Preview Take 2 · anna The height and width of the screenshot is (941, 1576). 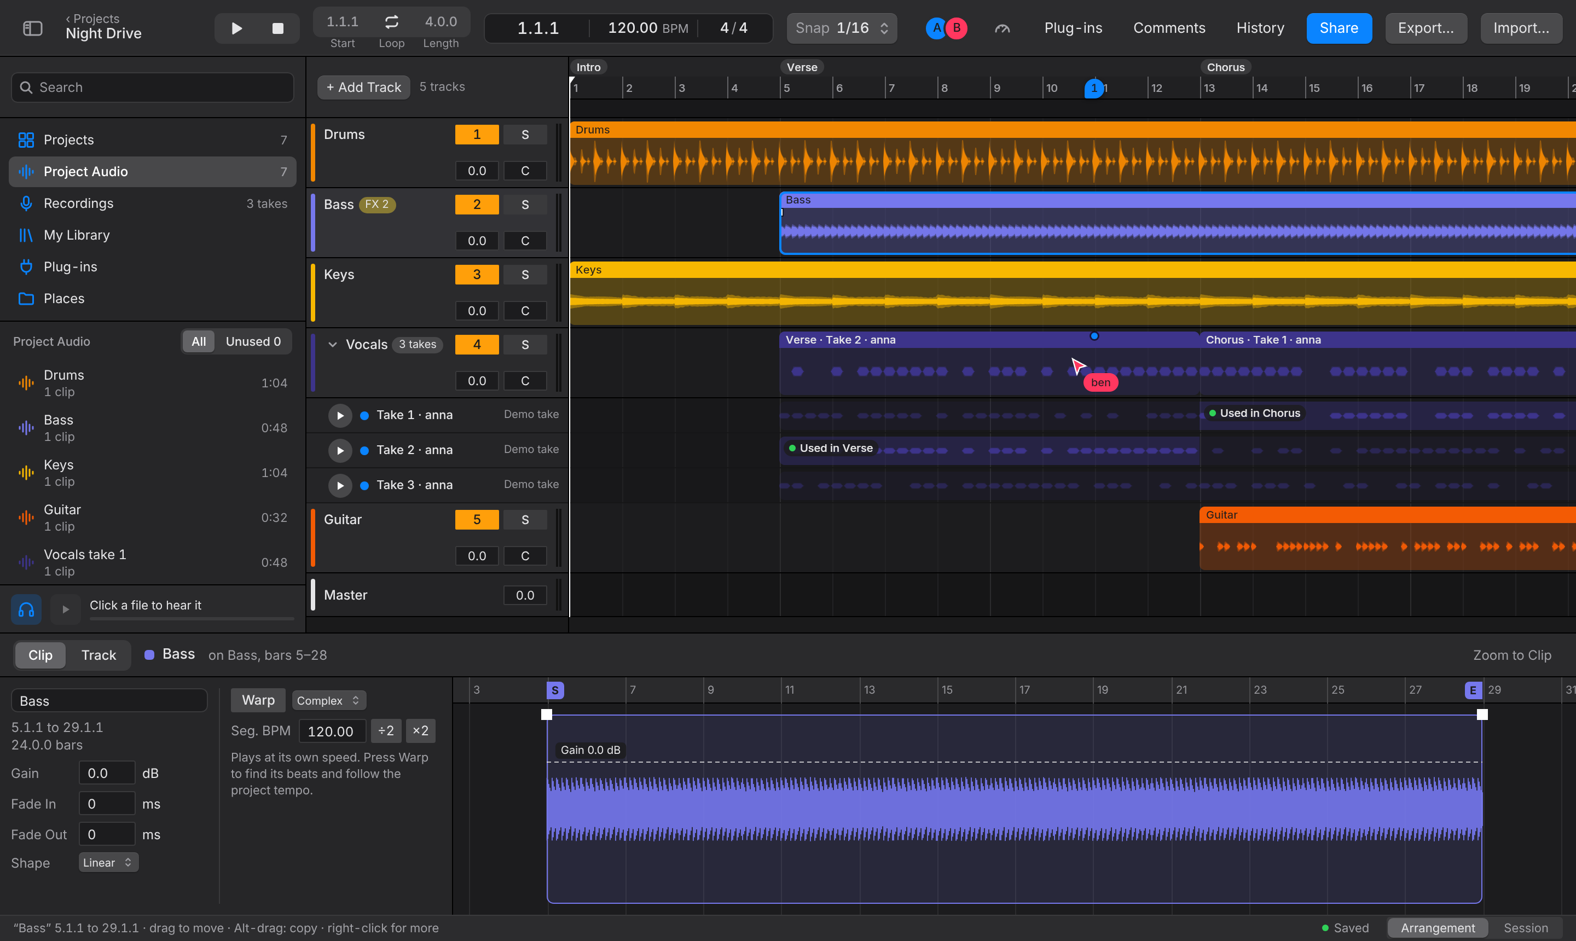pos(340,450)
